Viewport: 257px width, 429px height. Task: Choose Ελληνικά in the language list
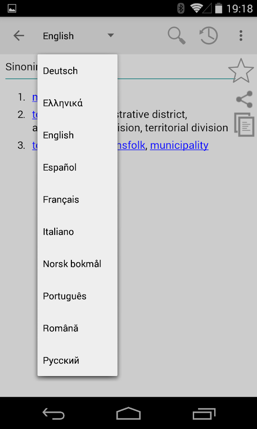[x=78, y=103]
